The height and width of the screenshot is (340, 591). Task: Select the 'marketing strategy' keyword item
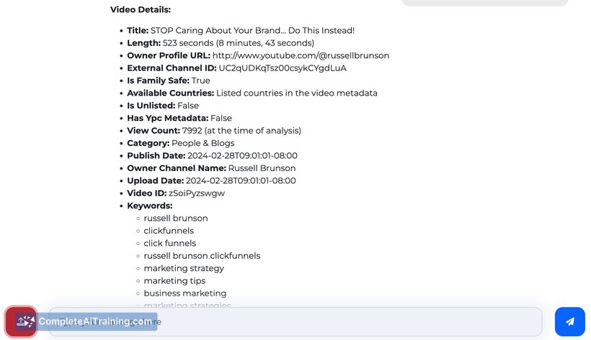184,269
